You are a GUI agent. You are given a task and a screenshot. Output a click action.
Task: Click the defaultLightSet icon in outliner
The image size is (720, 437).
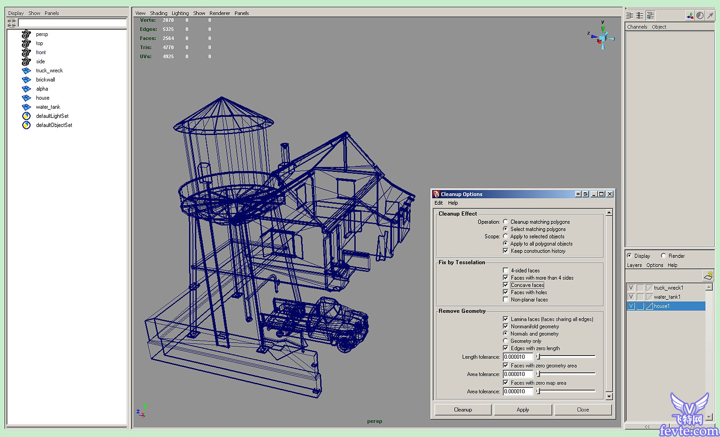[26, 116]
